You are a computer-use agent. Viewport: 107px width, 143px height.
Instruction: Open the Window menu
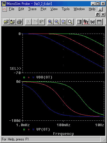click(x=79, y=9)
